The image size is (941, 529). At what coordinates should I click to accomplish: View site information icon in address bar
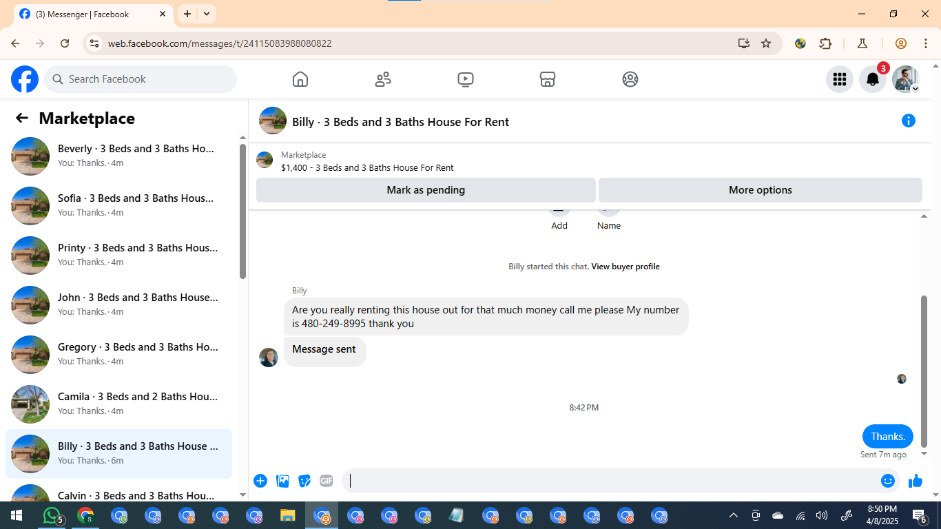click(x=94, y=43)
